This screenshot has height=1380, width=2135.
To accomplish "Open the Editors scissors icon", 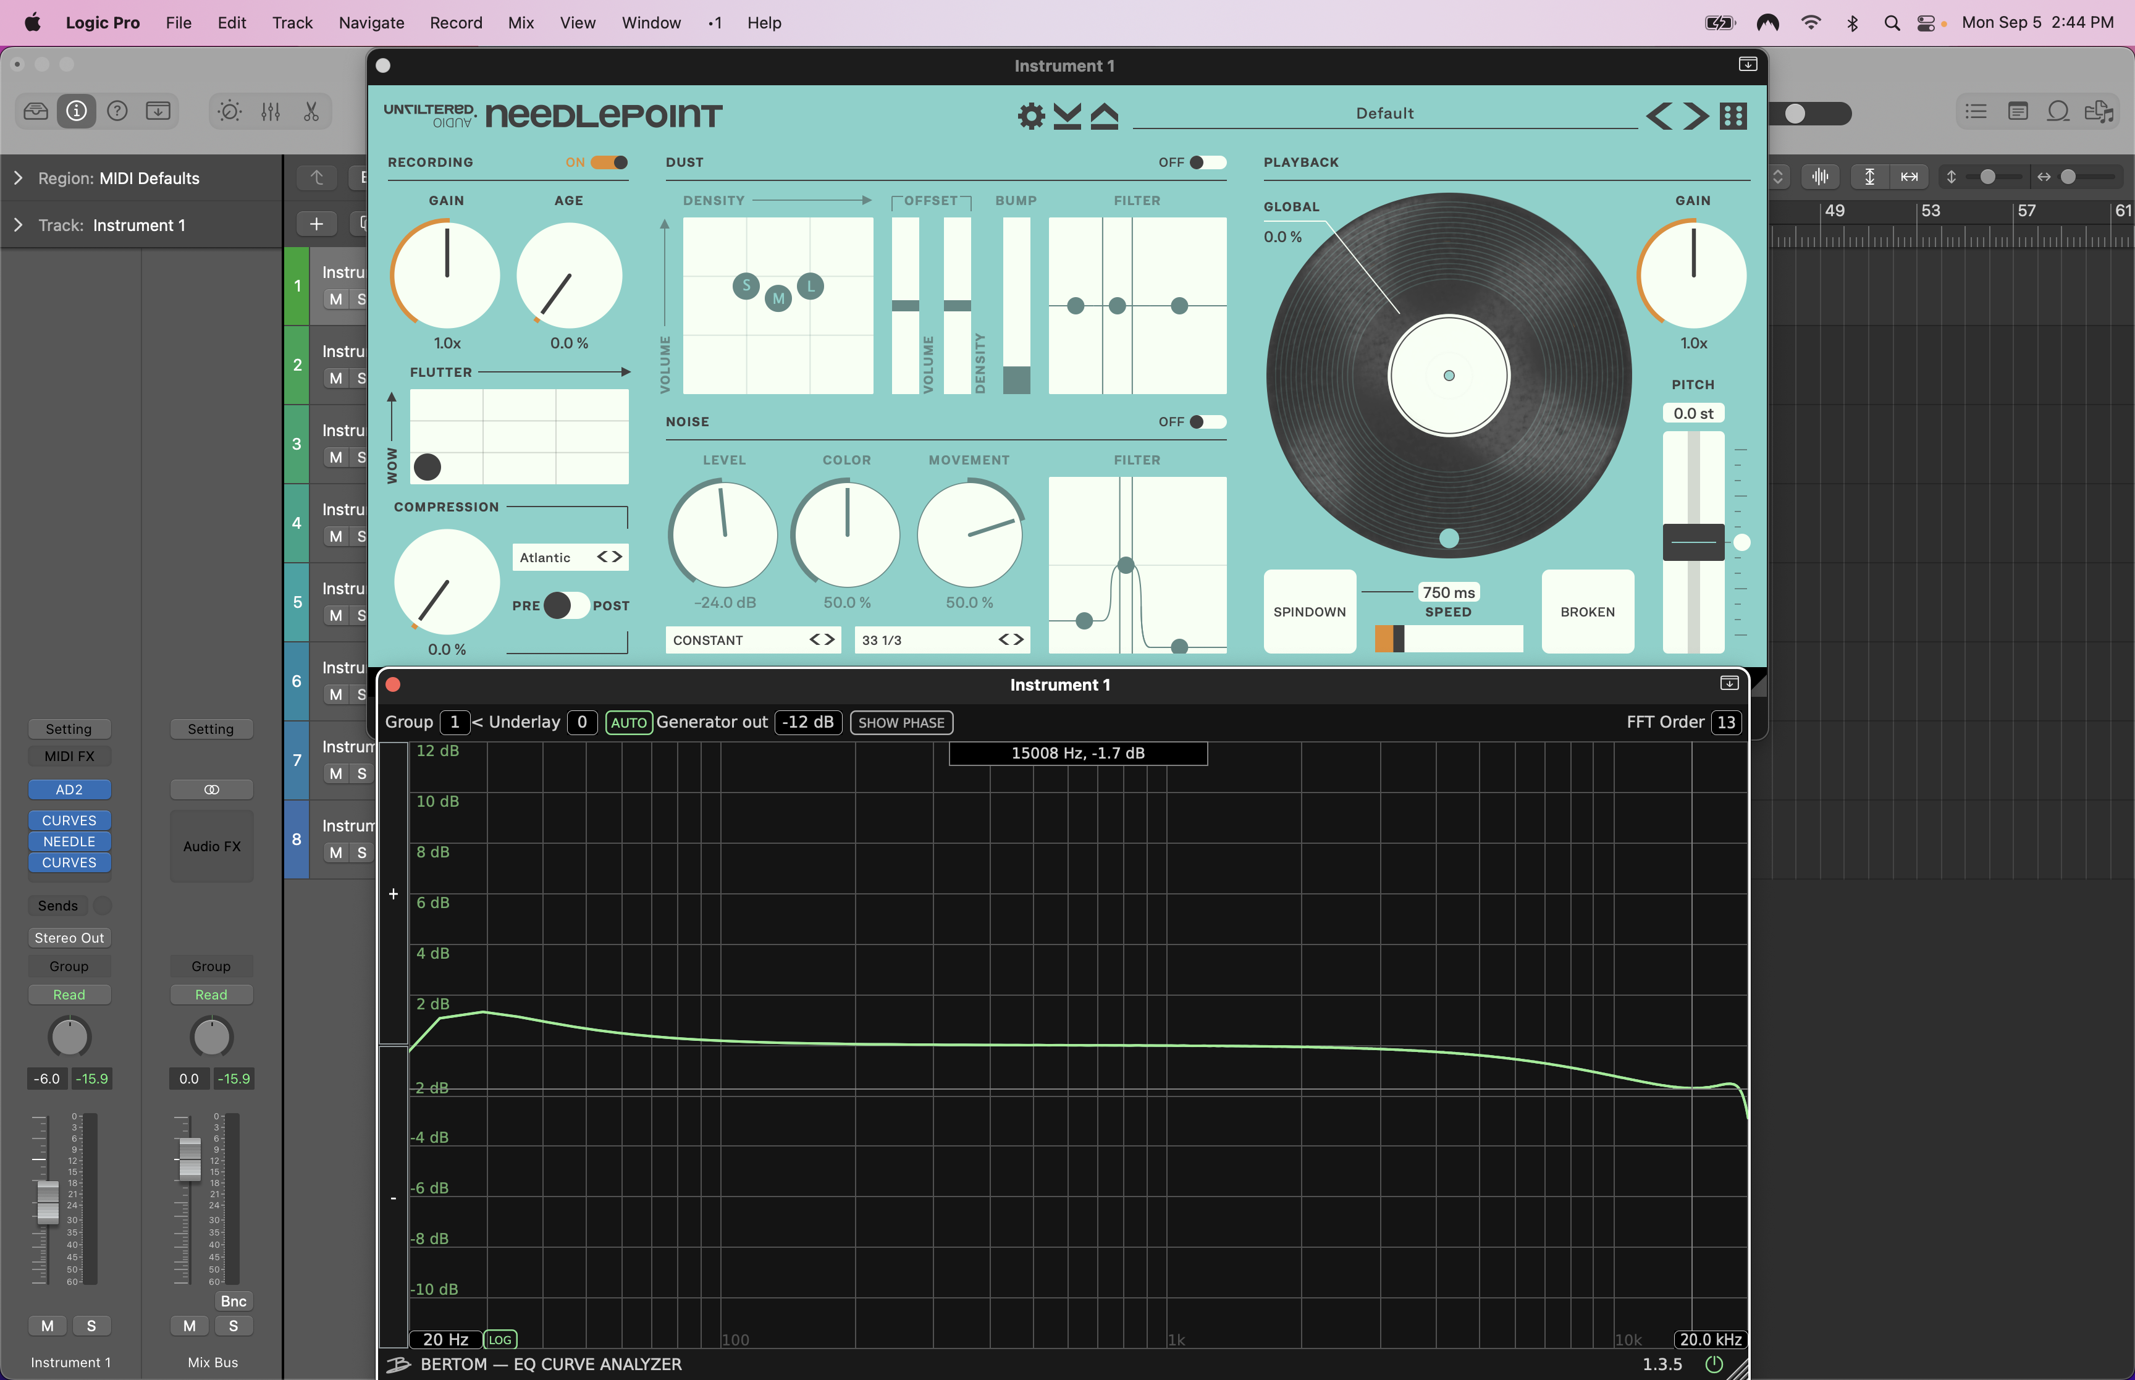I will coord(311,111).
